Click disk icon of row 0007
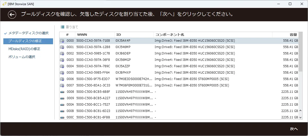 pyautogui.click(x=62, y=85)
